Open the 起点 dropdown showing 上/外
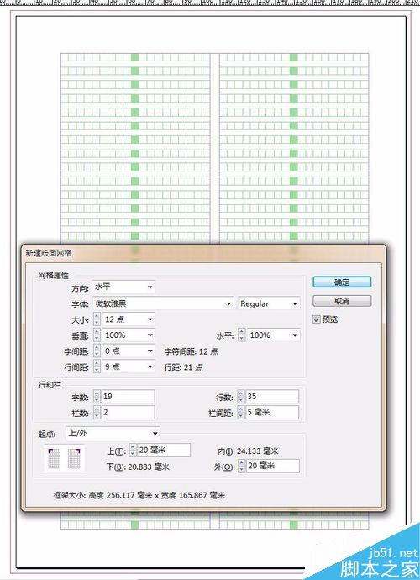 coord(113,433)
